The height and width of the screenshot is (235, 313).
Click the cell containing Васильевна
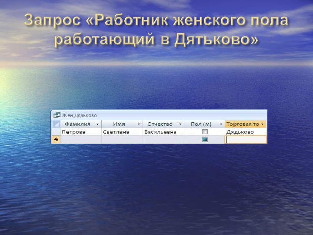(x=163, y=132)
